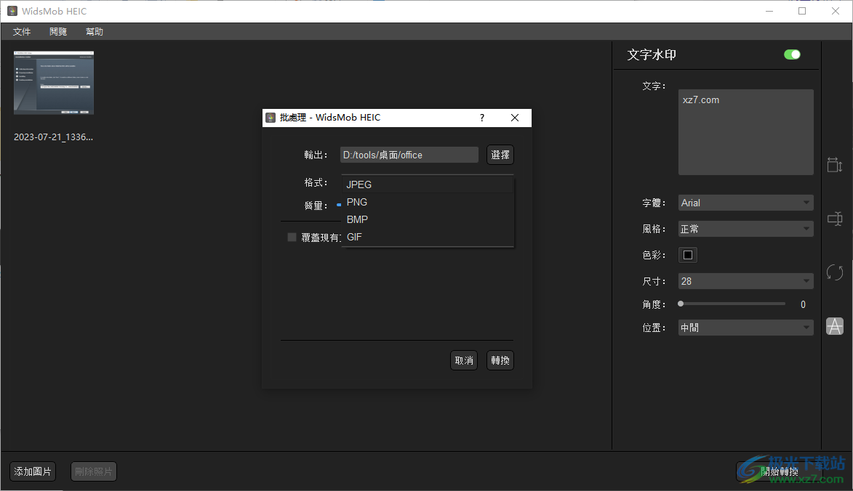This screenshot has width=853, height=491.
Task: Open the 文件 menu
Action: pos(22,31)
